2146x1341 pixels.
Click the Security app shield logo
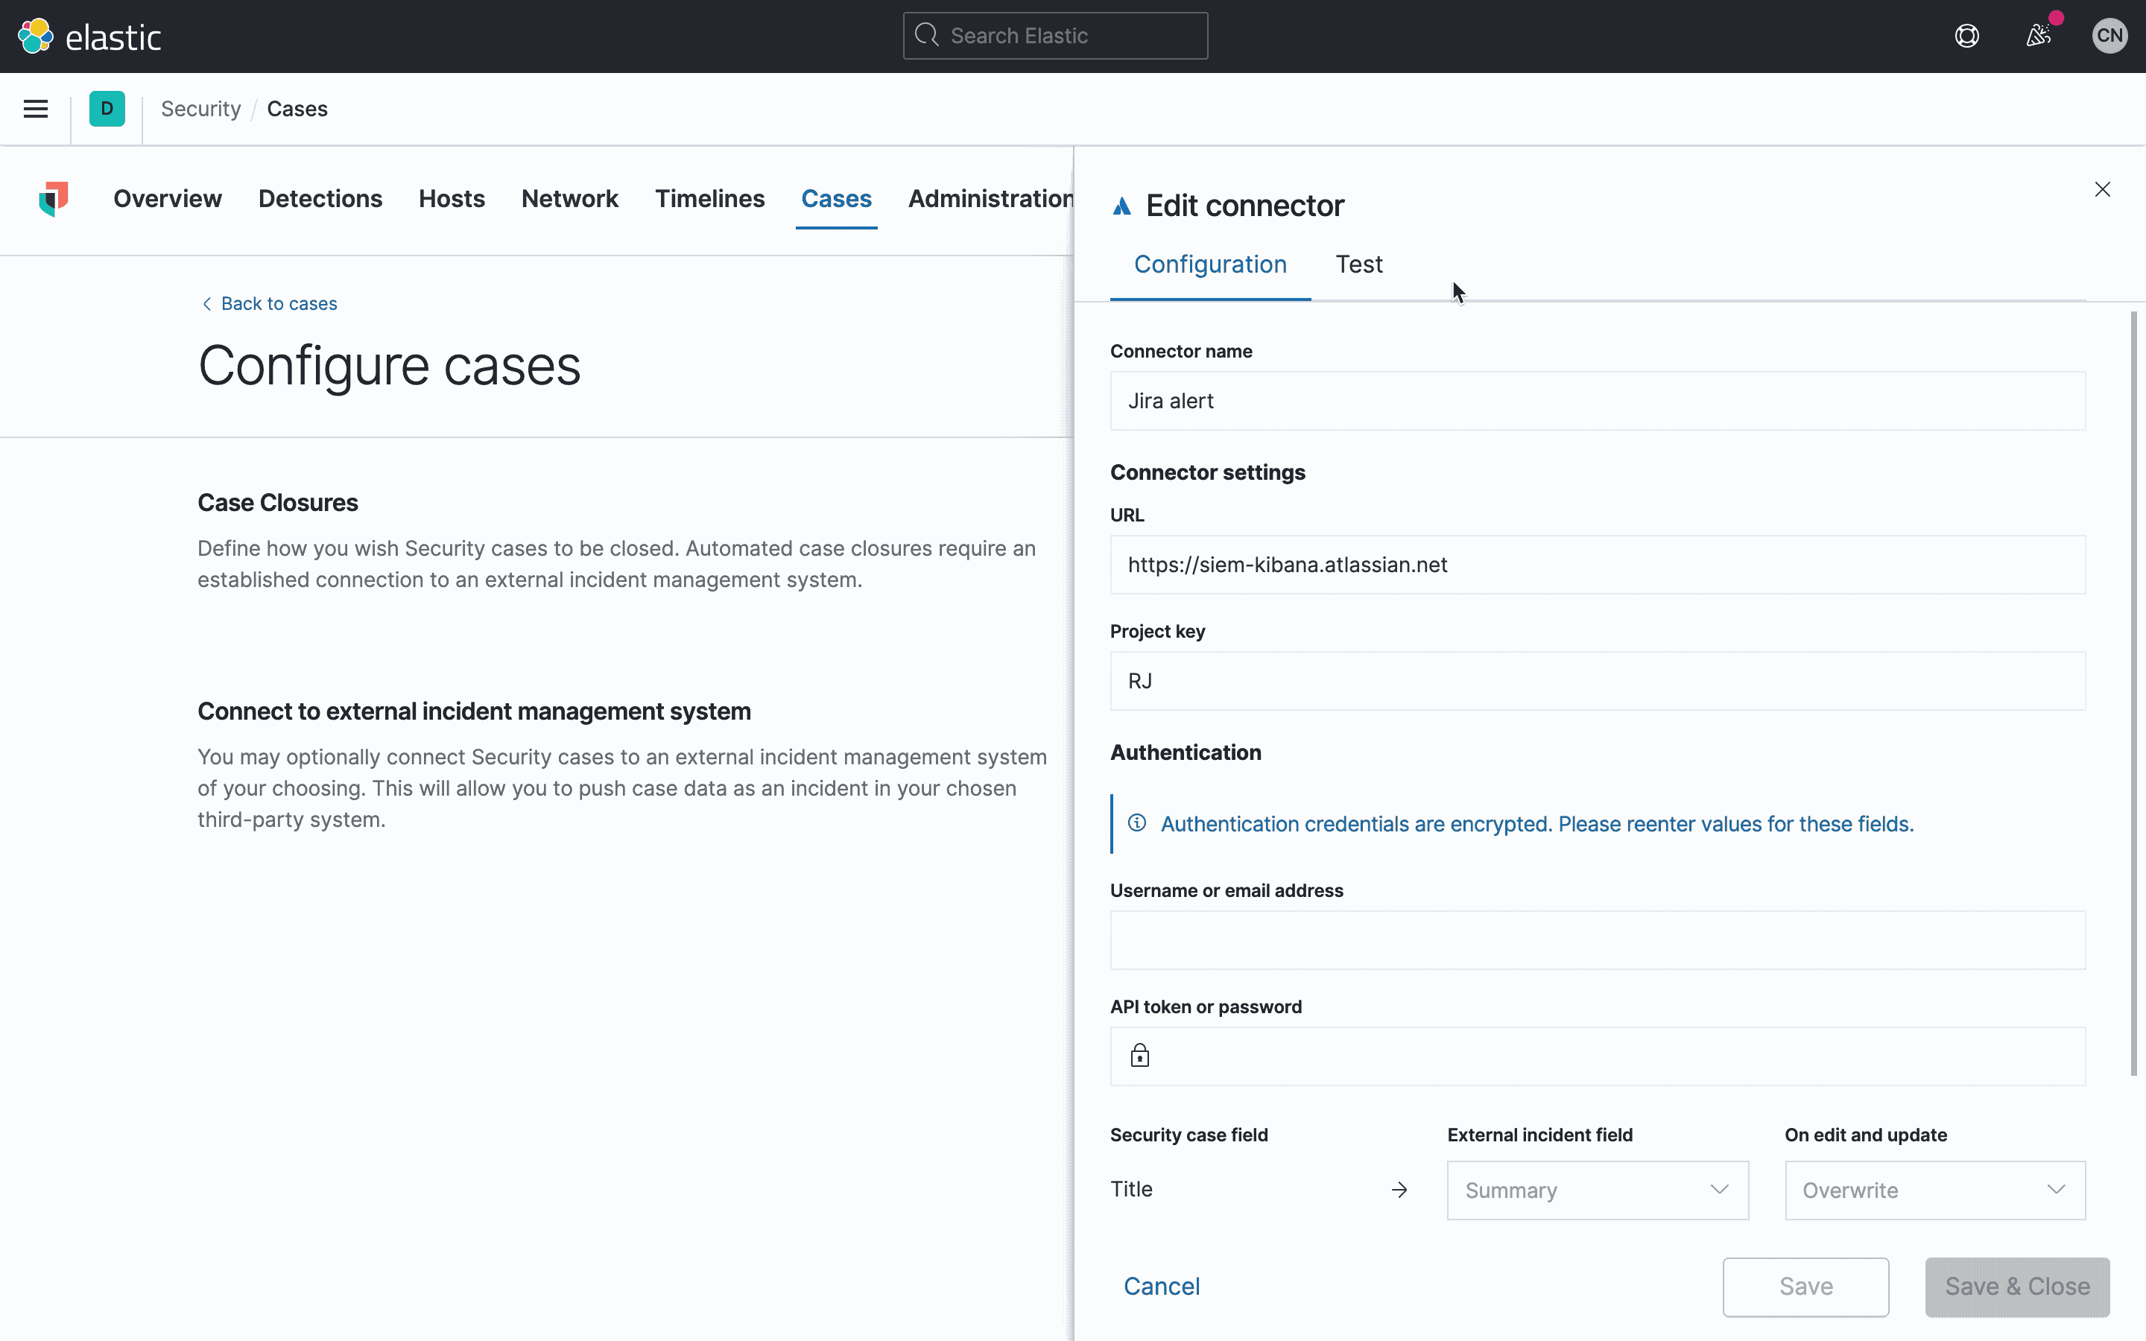coord(53,199)
